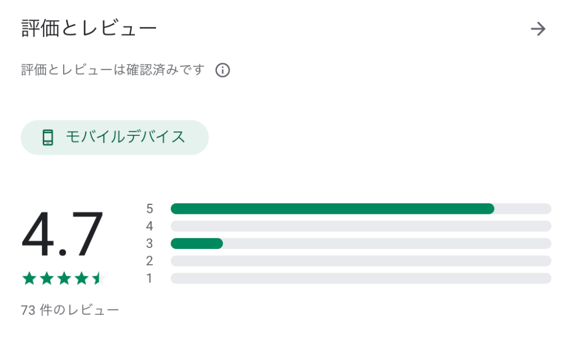Click the number 5 rating label
The height and width of the screenshot is (337, 571).
click(149, 208)
